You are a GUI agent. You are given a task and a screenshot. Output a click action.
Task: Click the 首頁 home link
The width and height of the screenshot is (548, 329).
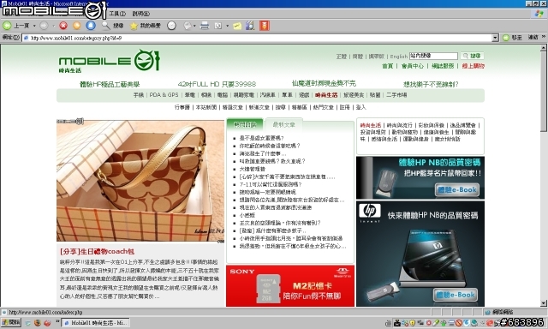coord(387,66)
